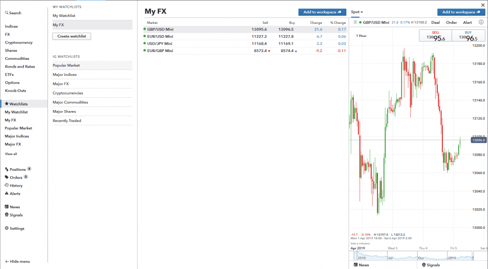Select Major FX under IG Watchlists
Viewport: 488px width, 269px height.
(61, 84)
